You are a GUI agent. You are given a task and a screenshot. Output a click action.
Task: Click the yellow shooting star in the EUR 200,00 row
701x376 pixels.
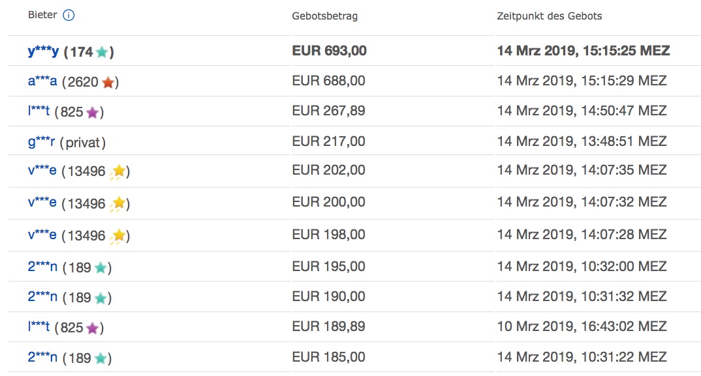(x=117, y=204)
